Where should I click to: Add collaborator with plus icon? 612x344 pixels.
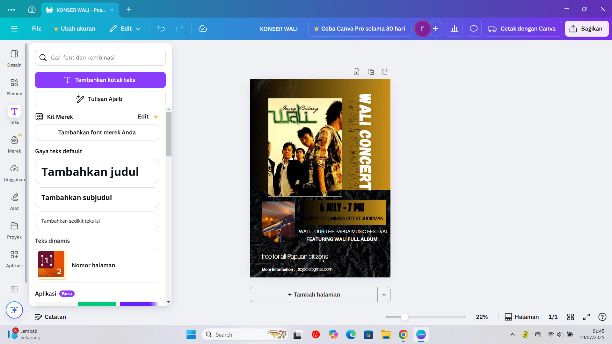click(x=435, y=29)
